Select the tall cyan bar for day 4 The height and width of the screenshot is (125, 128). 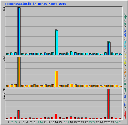19,31
